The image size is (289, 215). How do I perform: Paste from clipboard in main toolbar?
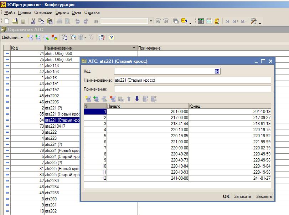50,21
